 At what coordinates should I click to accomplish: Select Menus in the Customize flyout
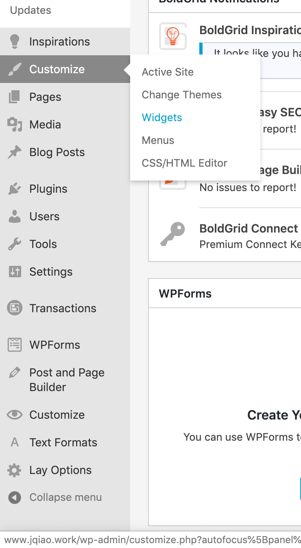[158, 140]
